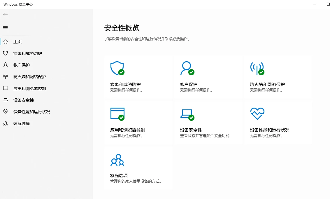Click the large heart icon on 设备性能和运行状况 card
Screen dimensions: 330x199
pos(257,114)
